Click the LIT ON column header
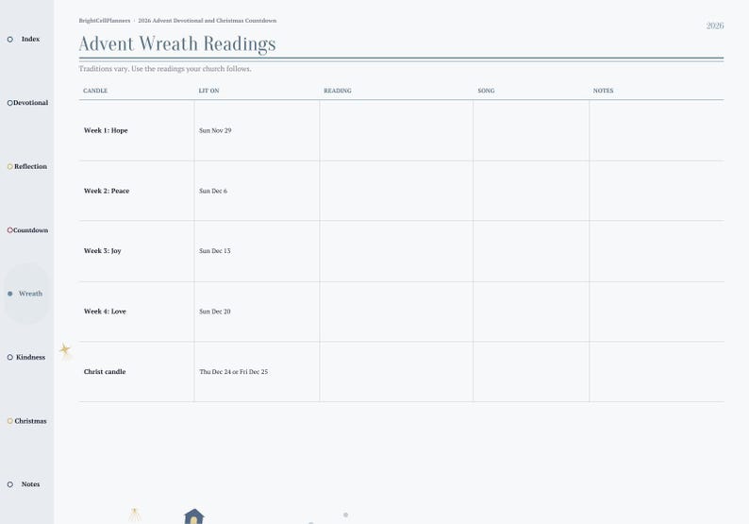This screenshot has width=749, height=524. coord(208,91)
